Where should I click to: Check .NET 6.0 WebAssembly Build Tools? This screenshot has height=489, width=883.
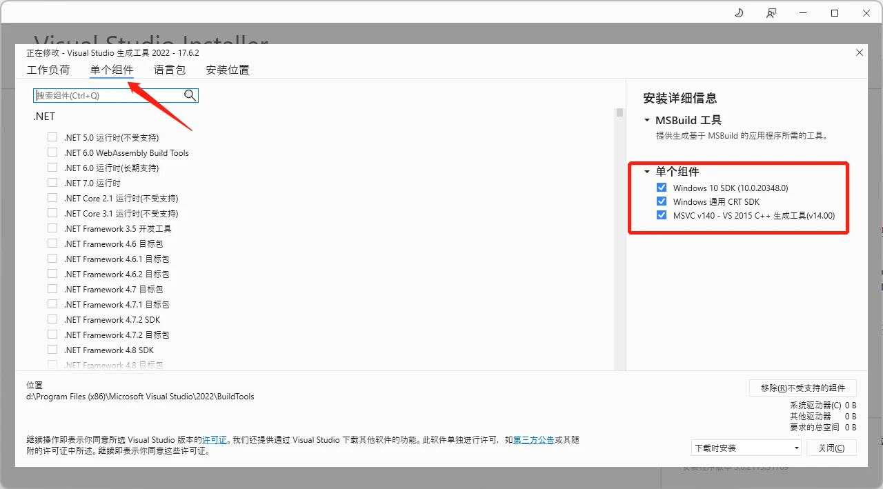pos(52,152)
